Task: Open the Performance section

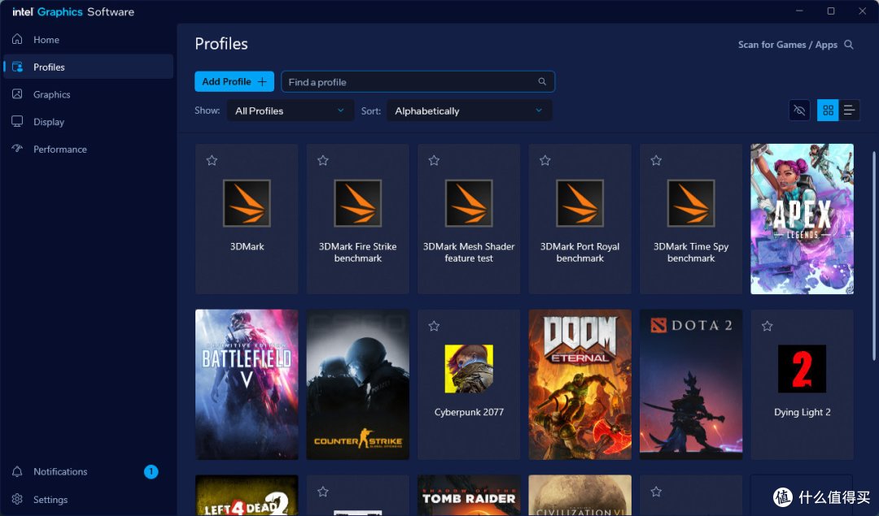Action: click(89, 149)
